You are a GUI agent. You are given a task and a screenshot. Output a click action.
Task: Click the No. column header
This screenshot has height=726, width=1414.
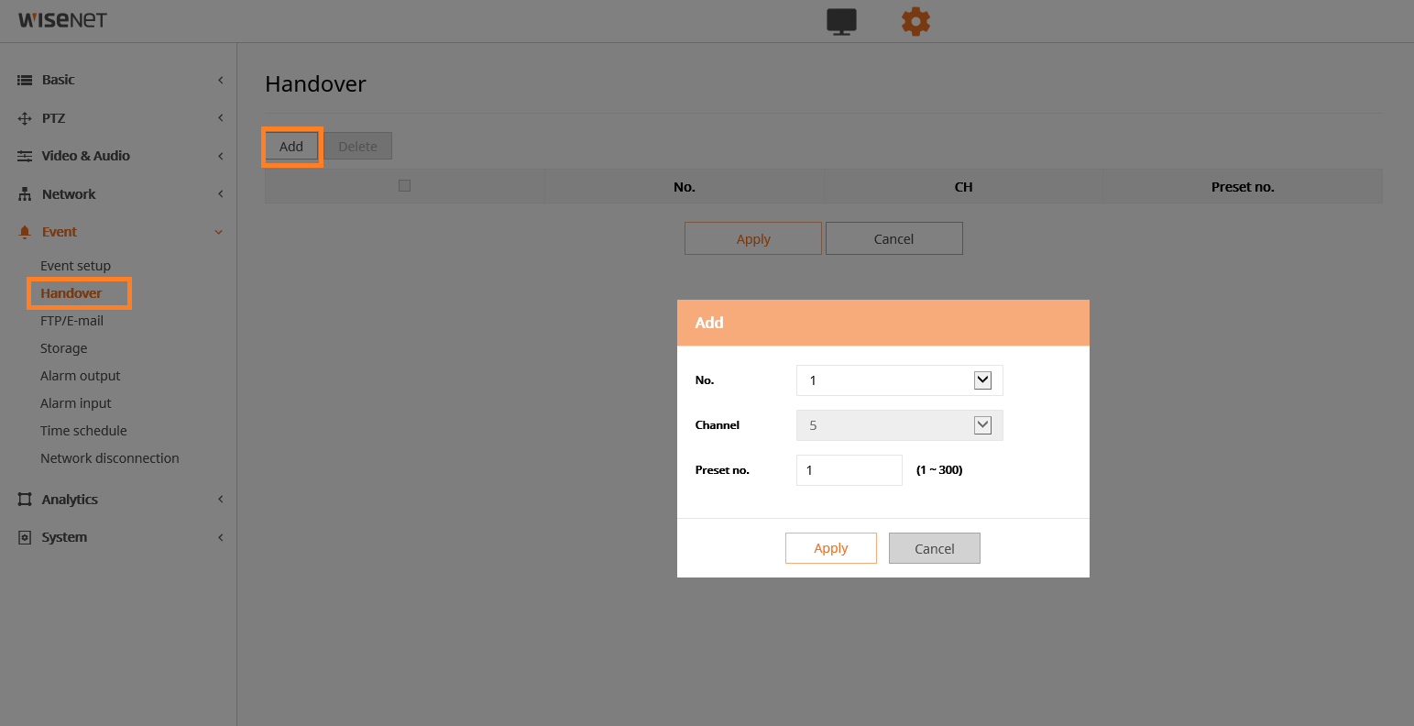click(x=685, y=187)
